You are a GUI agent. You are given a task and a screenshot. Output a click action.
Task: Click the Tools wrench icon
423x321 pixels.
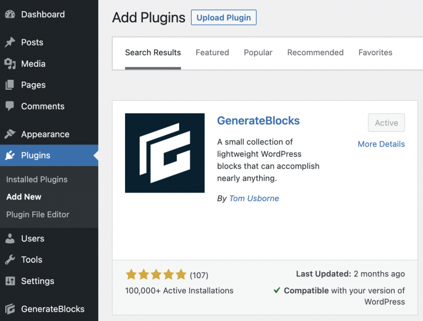click(x=10, y=260)
